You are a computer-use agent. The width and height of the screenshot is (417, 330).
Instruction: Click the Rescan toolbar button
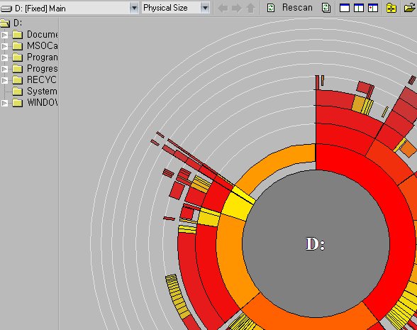pyautogui.click(x=290, y=8)
